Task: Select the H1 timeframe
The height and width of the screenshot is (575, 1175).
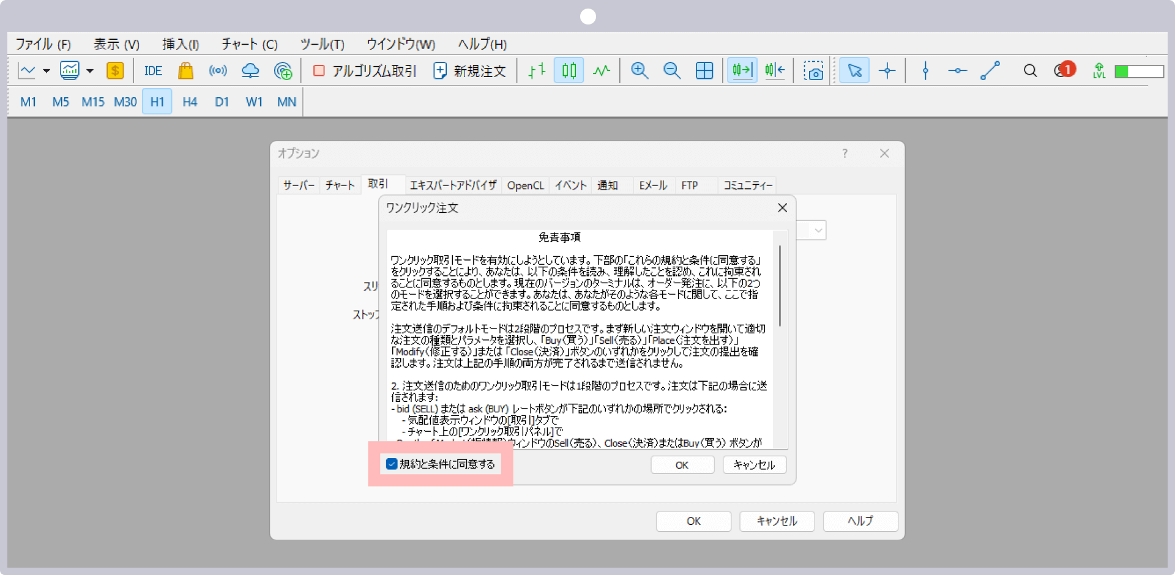Action: click(x=157, y=102)
